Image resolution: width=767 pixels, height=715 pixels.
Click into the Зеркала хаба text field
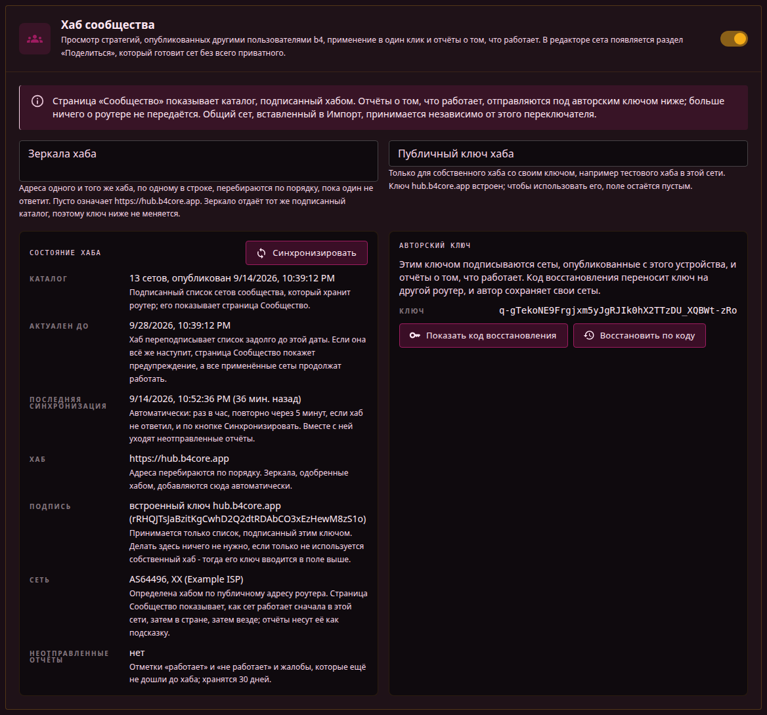(198, 161)
